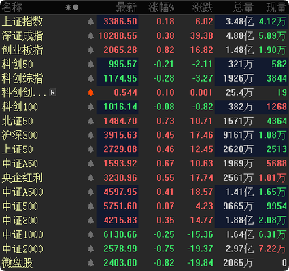Click the alert bell for 科创50

[x=90, y=65]
